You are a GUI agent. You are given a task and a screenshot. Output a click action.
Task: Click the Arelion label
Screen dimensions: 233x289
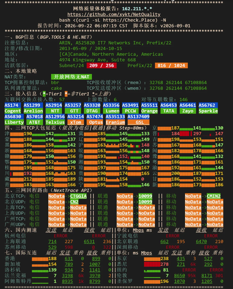(33, 111)
